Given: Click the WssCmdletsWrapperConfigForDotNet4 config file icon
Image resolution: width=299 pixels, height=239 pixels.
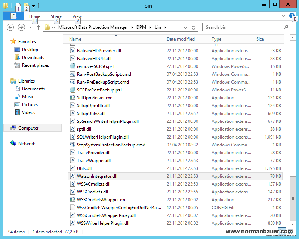Looking at the screenshot, I should 73,207.
